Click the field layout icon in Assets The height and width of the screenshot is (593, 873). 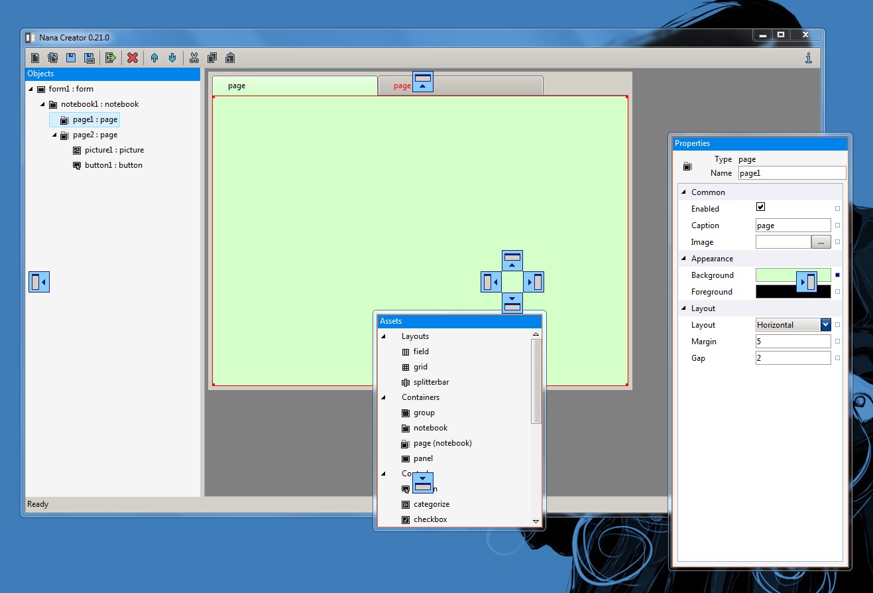click(x=406, y=352)
